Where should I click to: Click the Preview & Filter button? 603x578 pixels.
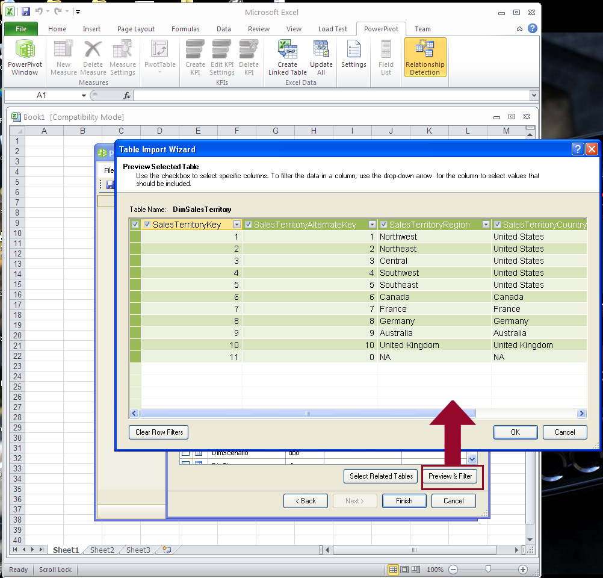click(x=450, y=476)
